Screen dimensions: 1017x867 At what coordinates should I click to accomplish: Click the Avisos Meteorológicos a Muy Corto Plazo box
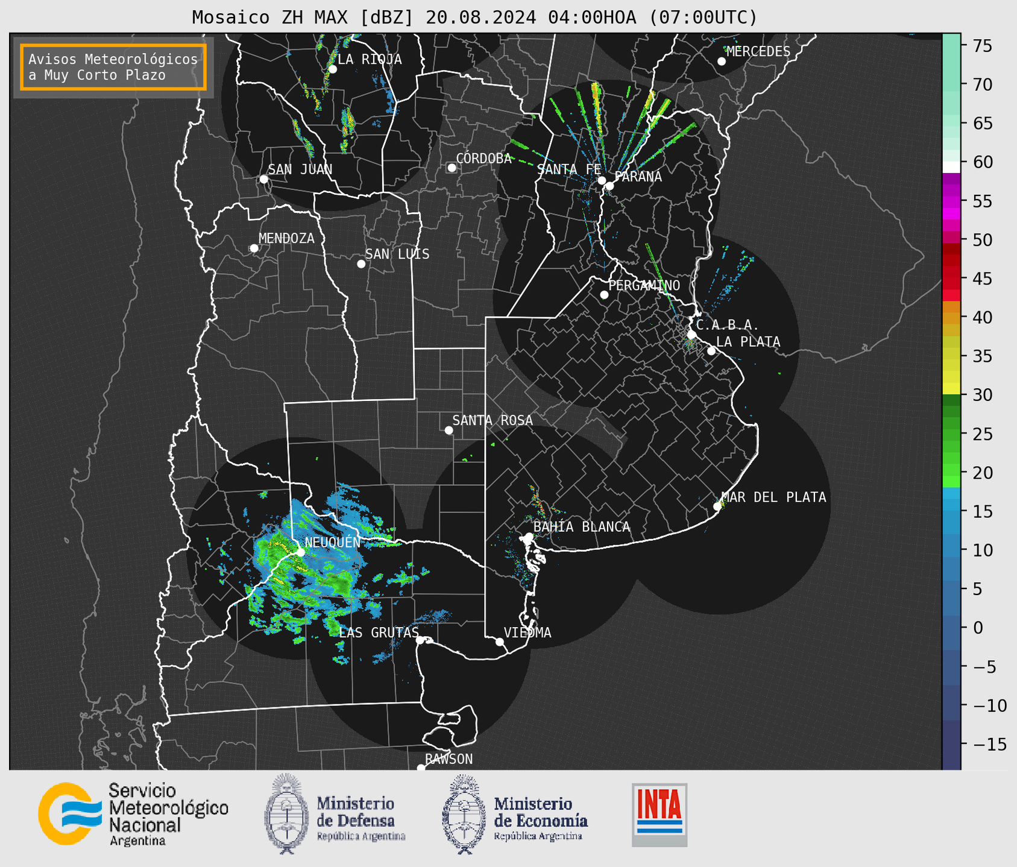coord(113,67)
